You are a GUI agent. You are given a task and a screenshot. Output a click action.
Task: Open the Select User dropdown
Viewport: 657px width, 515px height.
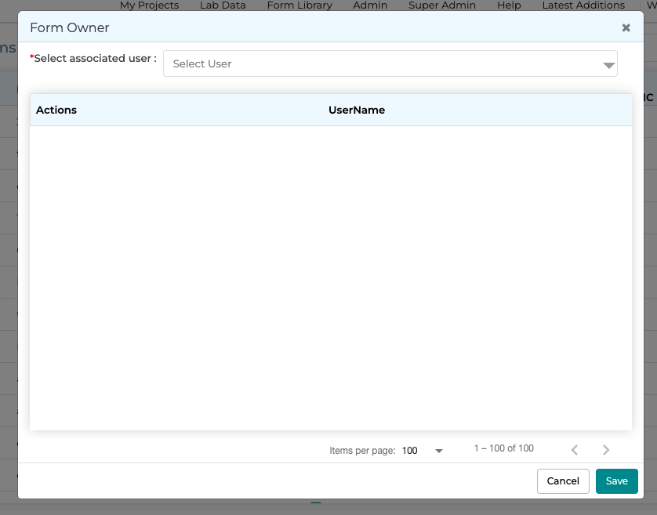(390, 63)
